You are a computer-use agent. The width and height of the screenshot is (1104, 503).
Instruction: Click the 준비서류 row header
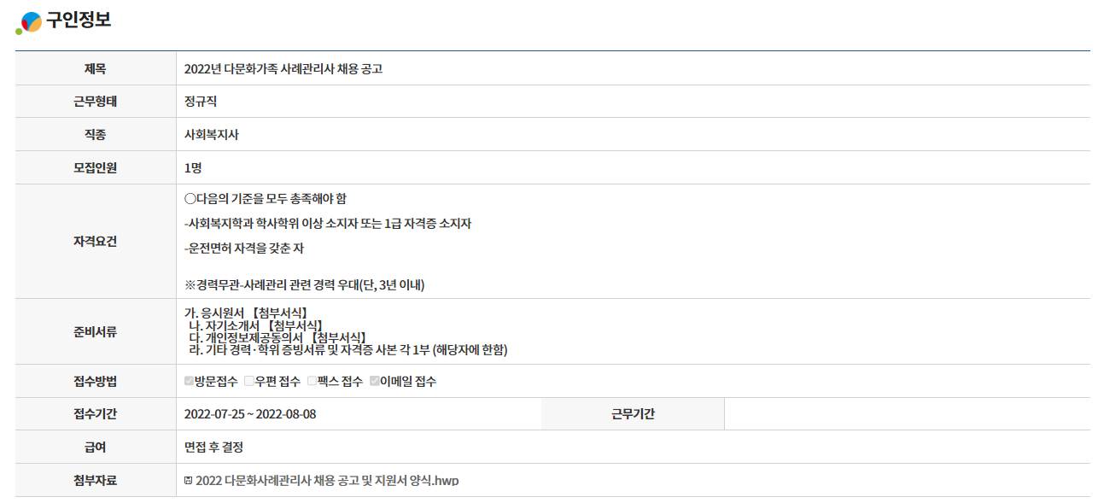pyautogui.click(x=96, y=332)
